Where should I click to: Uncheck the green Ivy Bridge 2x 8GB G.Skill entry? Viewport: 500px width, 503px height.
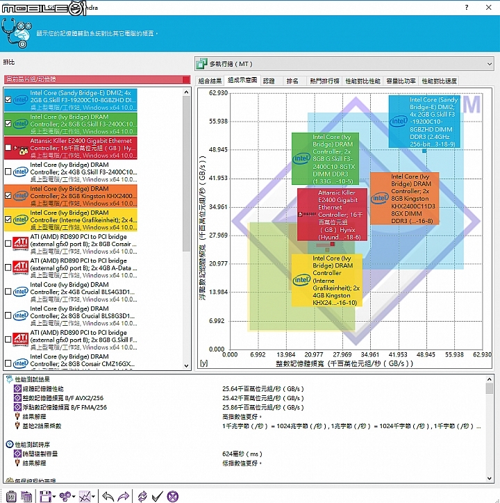click(x=8, y=124)
